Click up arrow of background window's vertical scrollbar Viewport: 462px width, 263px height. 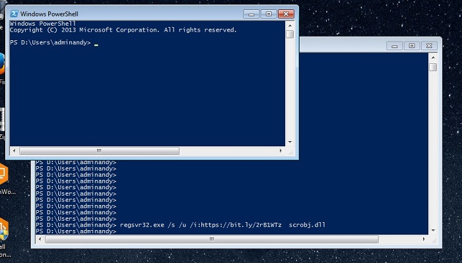click(433, 57)
